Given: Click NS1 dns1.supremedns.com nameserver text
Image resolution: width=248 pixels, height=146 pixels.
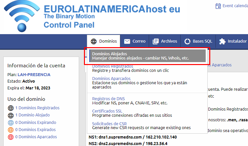Looking at the screenshot, I should pos(133,137).
